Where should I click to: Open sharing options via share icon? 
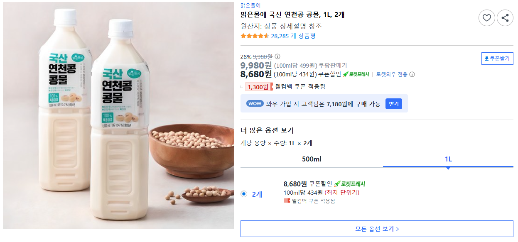tap(504, 17)
